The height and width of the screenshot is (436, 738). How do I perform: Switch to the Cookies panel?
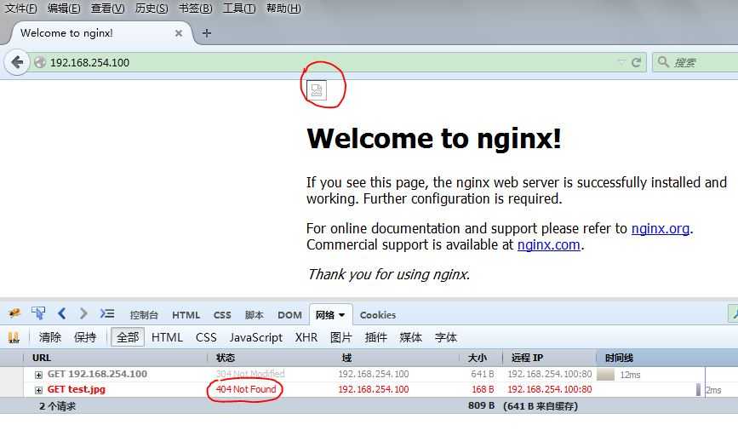pyautogui.click(x=377, y=315)
